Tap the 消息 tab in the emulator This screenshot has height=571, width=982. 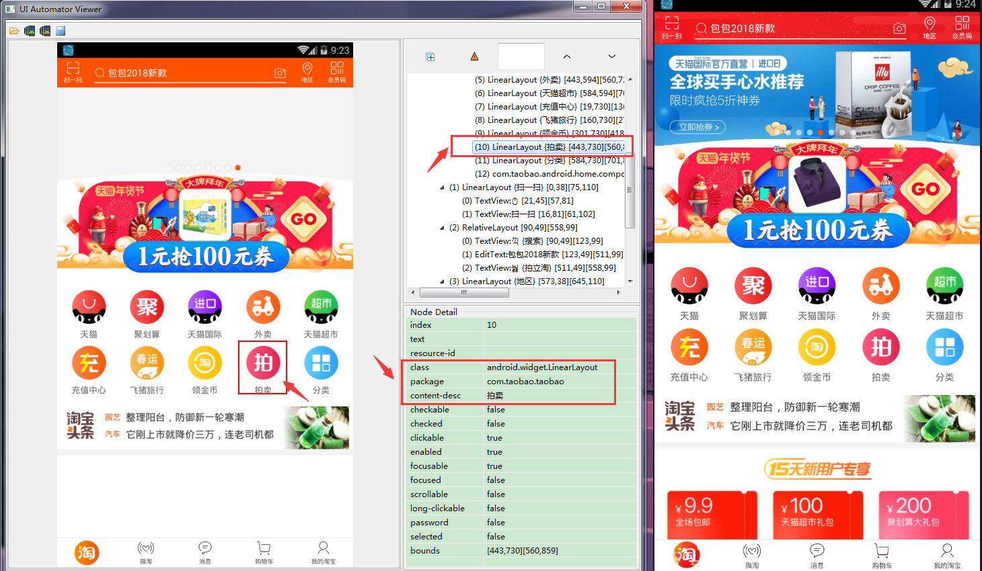817,556
